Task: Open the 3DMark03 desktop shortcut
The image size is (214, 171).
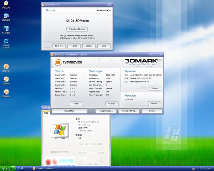Action: (x=6, y=67)
